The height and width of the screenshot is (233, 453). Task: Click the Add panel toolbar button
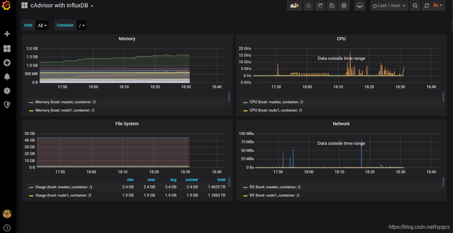(x=294, y=5)
